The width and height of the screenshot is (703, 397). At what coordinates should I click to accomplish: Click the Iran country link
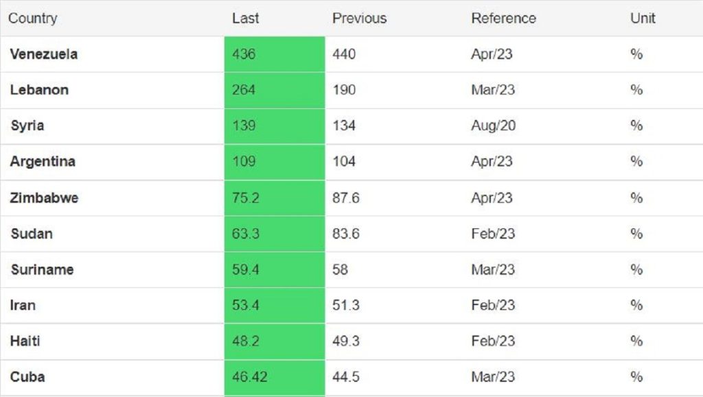click(x=23, y=305)
